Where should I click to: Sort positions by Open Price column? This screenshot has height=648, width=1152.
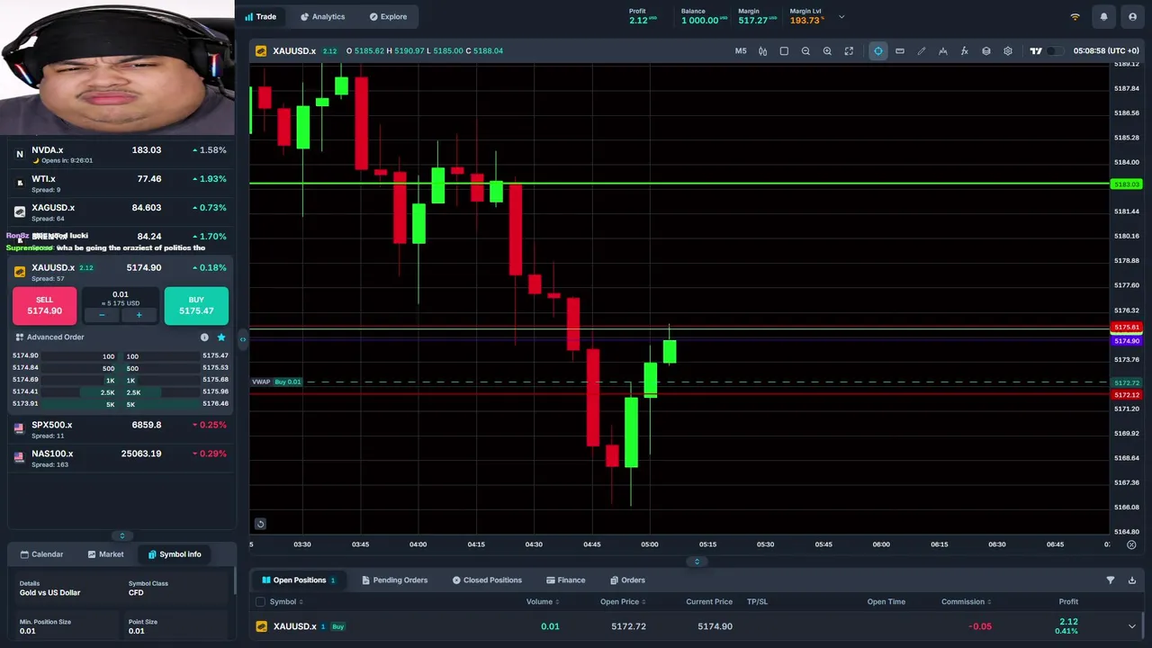[623, 602]
